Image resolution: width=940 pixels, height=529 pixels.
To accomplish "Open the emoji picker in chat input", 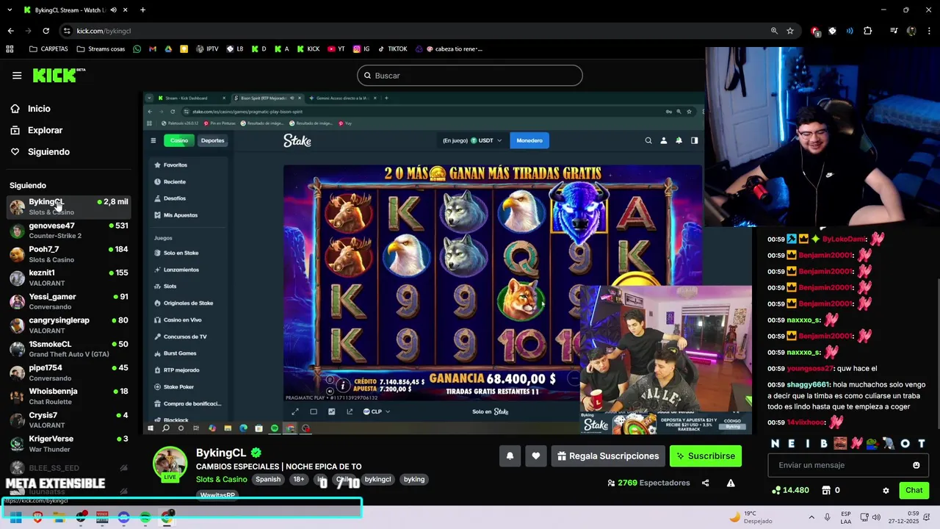I will pos(916,465).
